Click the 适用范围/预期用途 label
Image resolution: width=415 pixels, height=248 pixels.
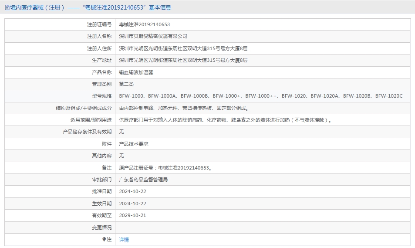tap(91, 120)
